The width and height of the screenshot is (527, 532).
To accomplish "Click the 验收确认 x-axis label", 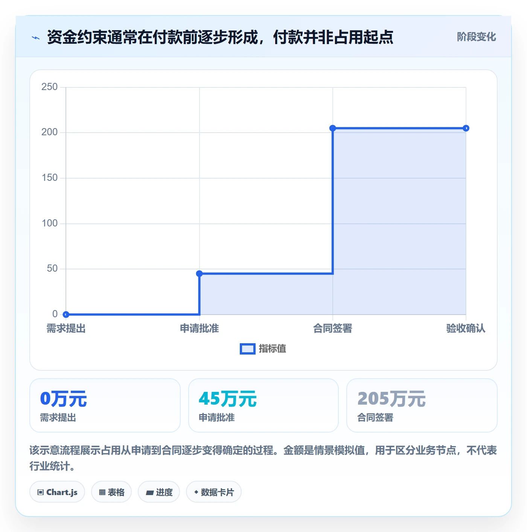I will pyautogui.click(x=466, y=329).
